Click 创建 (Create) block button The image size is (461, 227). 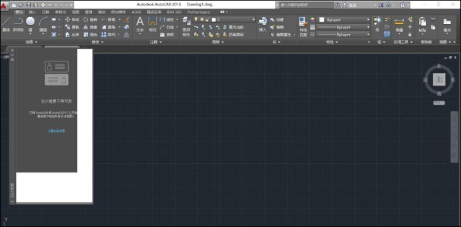pyautogui.click(x=277, y=20)
